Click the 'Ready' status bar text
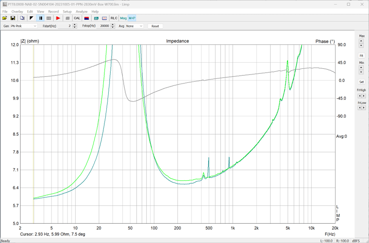 (5, 241)
